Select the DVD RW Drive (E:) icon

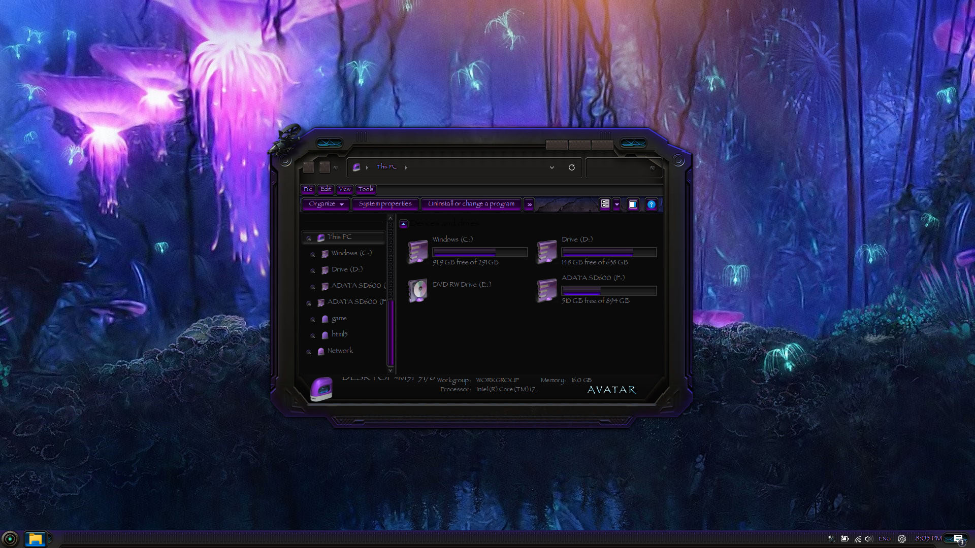pyautogui.click(x=418, y=291)
